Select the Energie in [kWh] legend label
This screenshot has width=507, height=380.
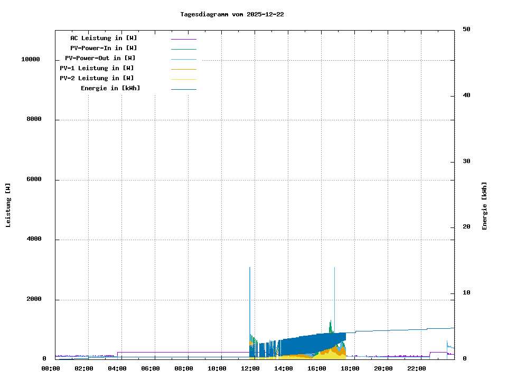110,88
